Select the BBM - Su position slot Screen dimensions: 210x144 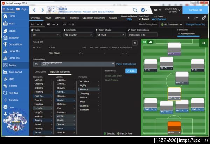tap(182, 78)
